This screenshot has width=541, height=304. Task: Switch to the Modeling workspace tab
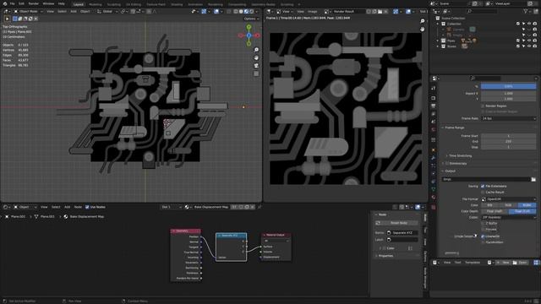(x=96, y=4)
